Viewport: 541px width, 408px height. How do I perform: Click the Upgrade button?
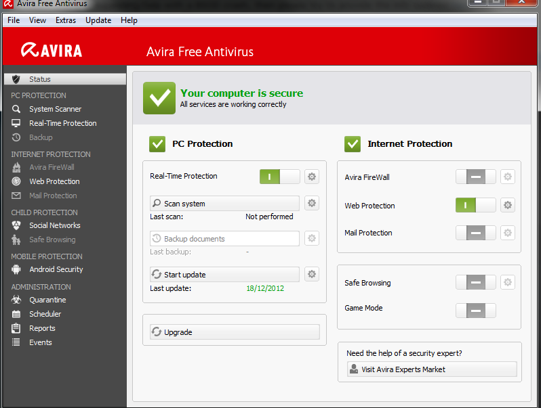click(235, 332)
